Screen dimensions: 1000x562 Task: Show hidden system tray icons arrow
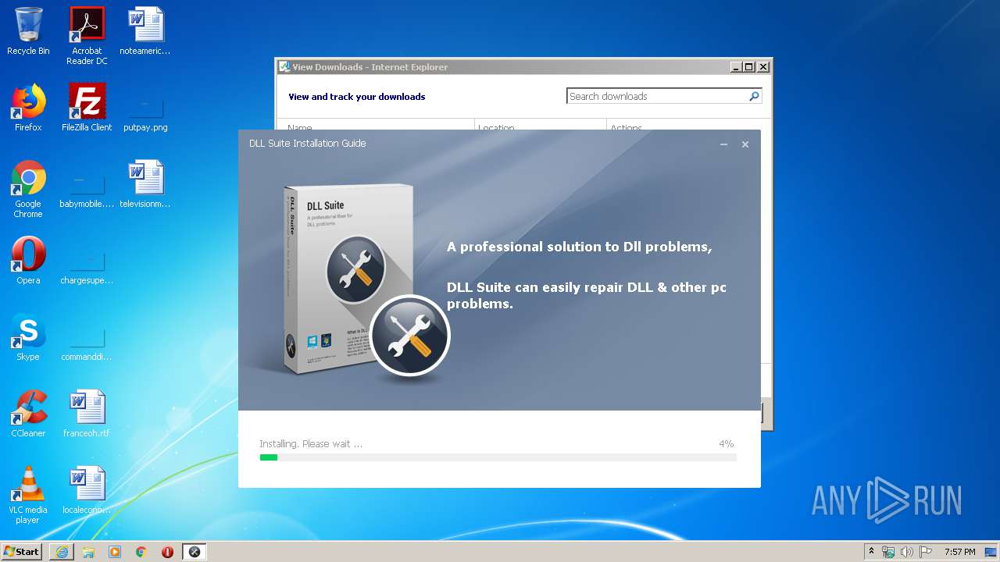(x=871, y=552)
